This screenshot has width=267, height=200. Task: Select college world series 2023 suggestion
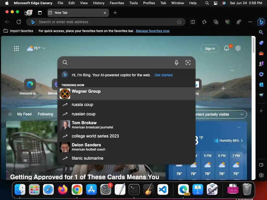126,136
